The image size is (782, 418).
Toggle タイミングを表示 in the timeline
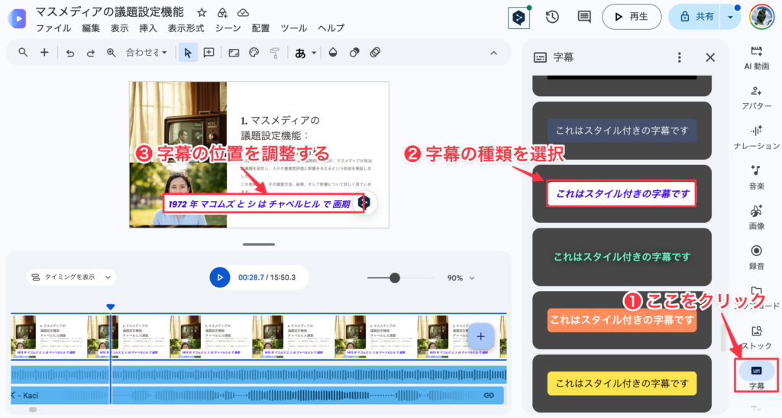tap(63, 277)
